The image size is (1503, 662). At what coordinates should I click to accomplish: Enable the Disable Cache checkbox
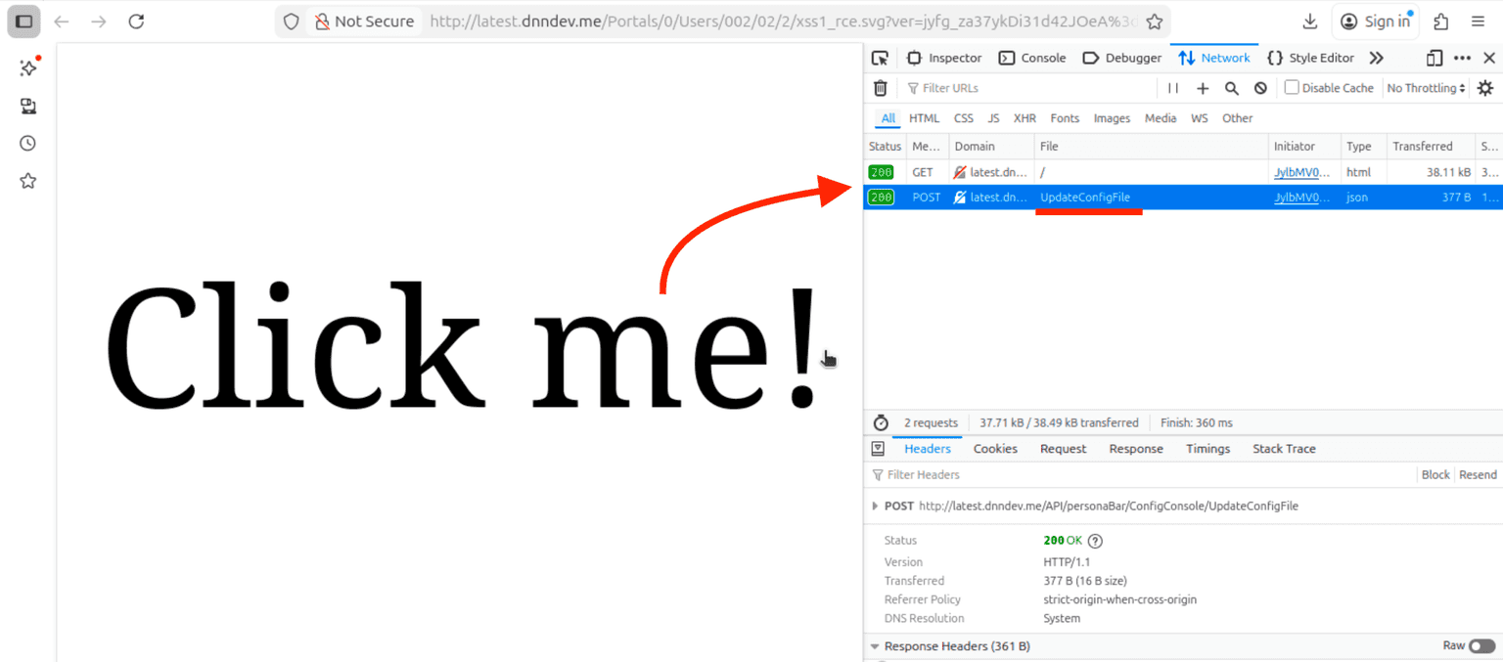(1292, 88)
